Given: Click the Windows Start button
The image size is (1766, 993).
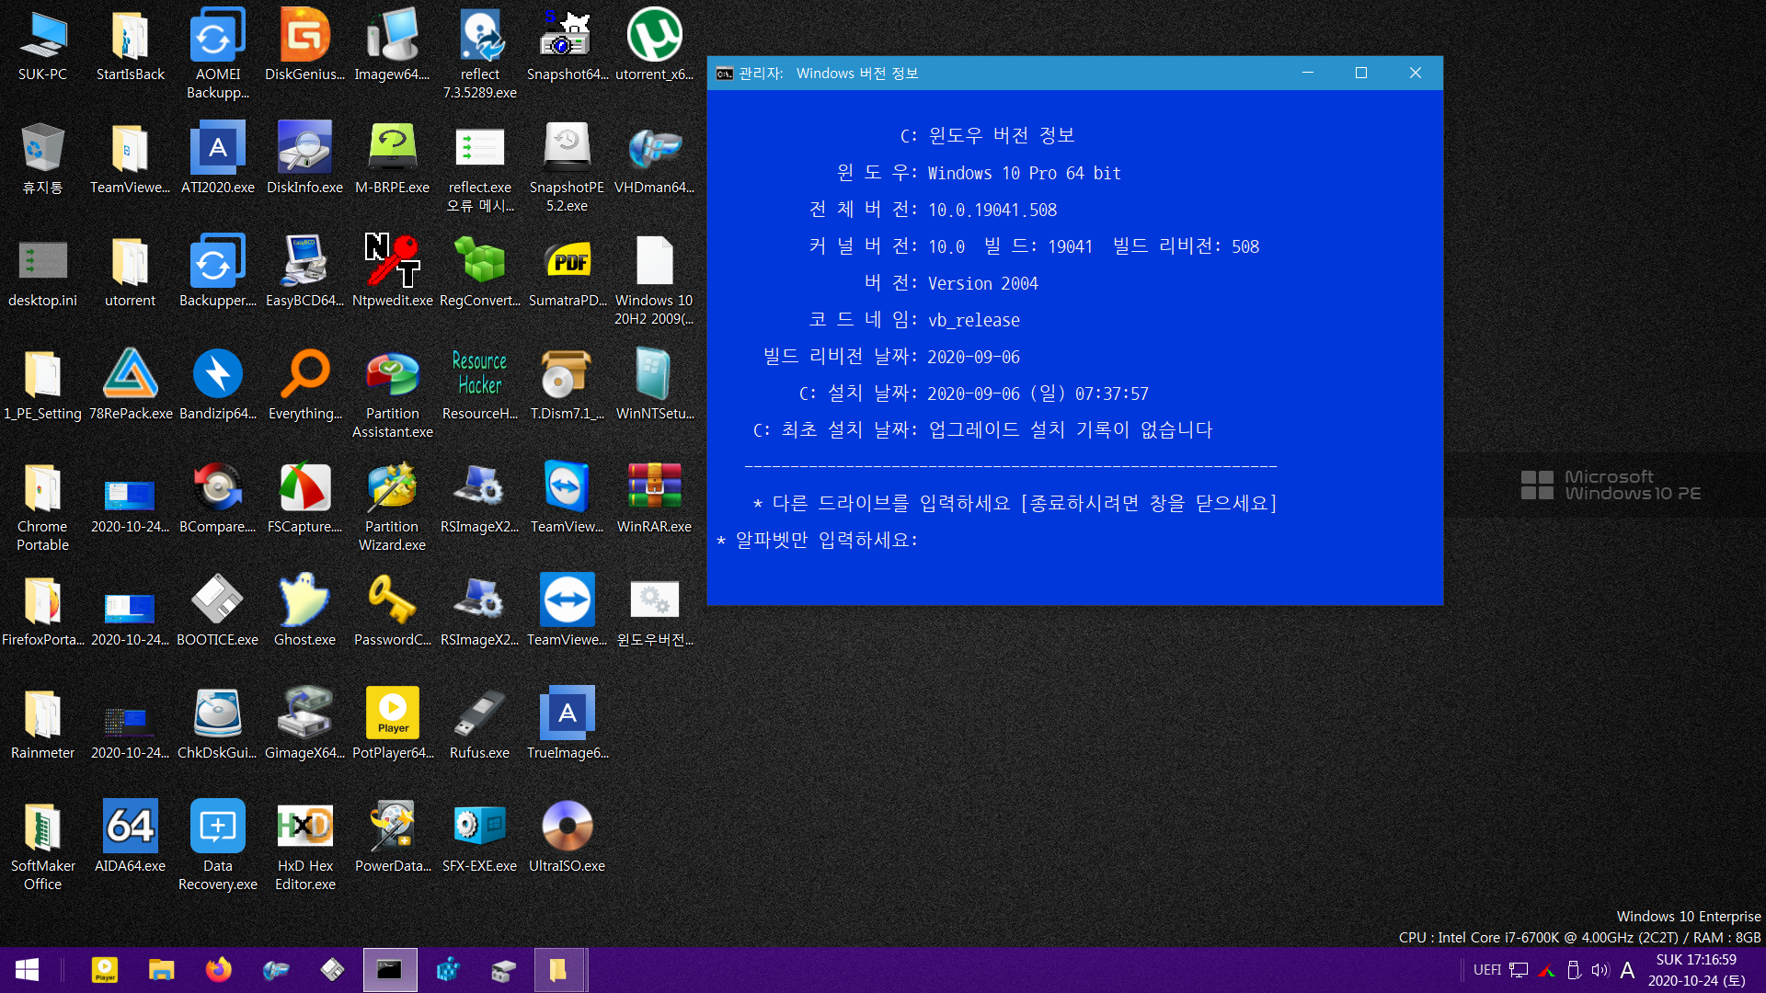Looking at the screenshot, I should [27, 970].
